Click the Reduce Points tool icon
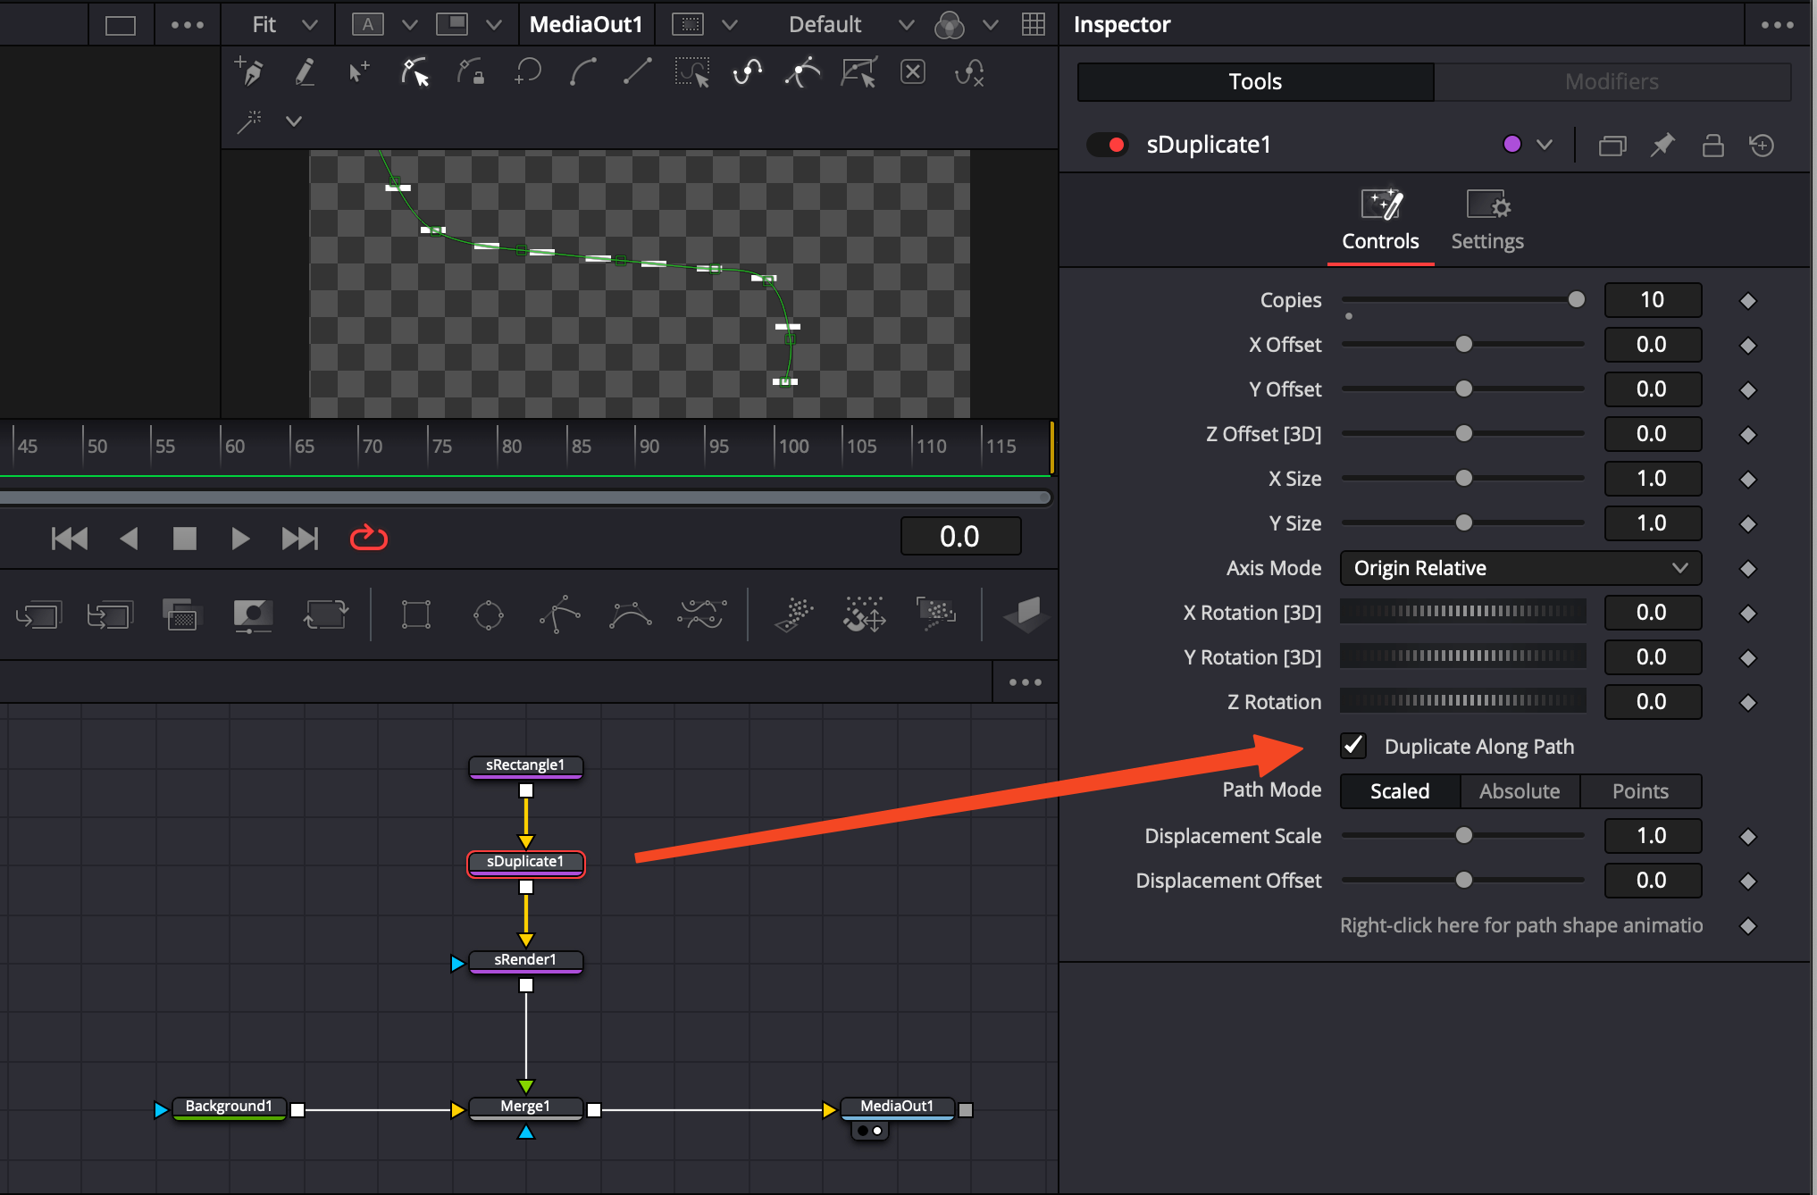The height and width of the screenshot is (1195, 1817). click(x=858, y=71)
